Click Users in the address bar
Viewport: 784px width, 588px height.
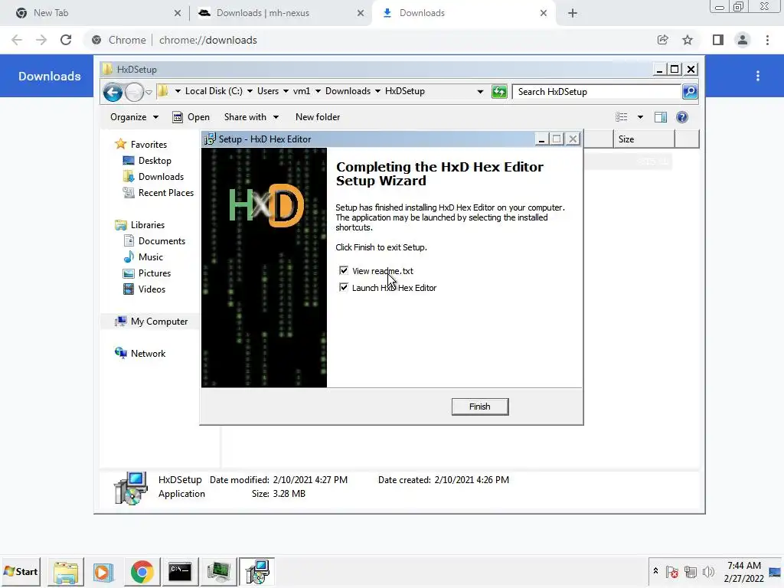coord(267,91)
